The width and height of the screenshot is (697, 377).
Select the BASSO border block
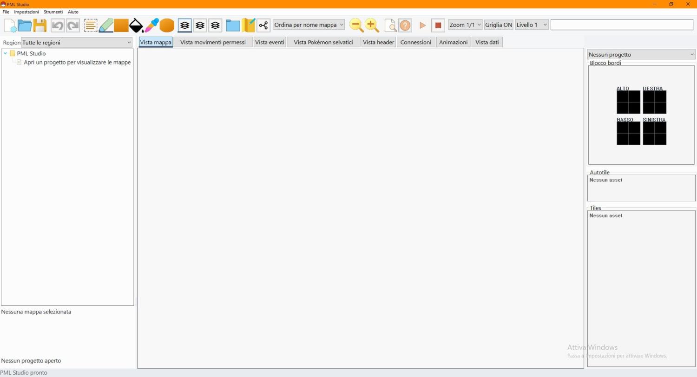point(628,134)
